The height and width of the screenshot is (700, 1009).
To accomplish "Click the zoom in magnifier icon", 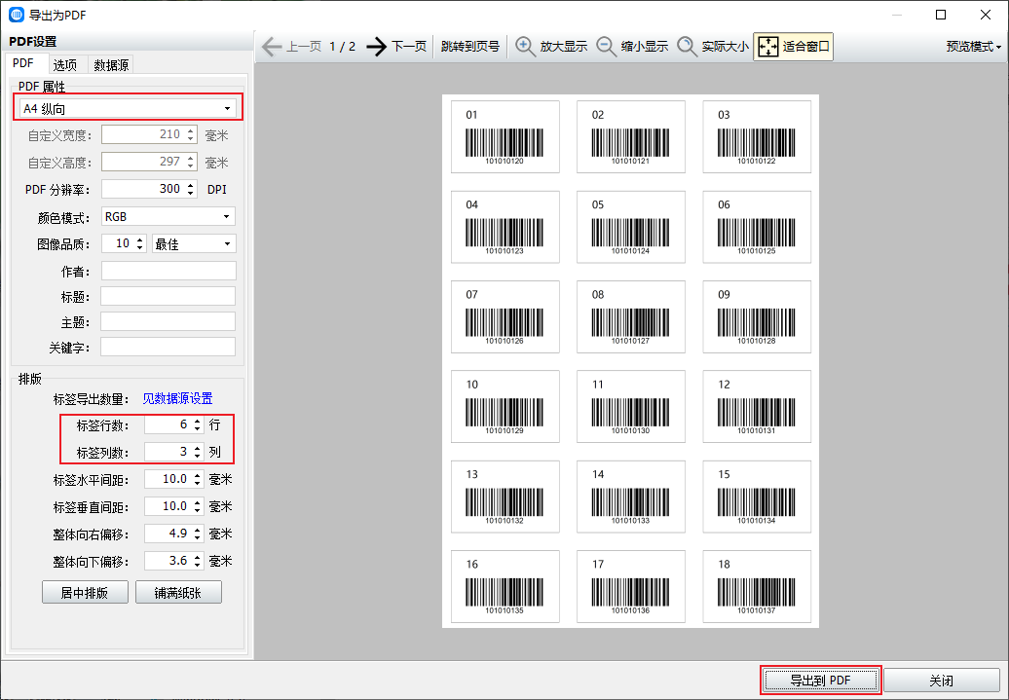I will point(525,47).
